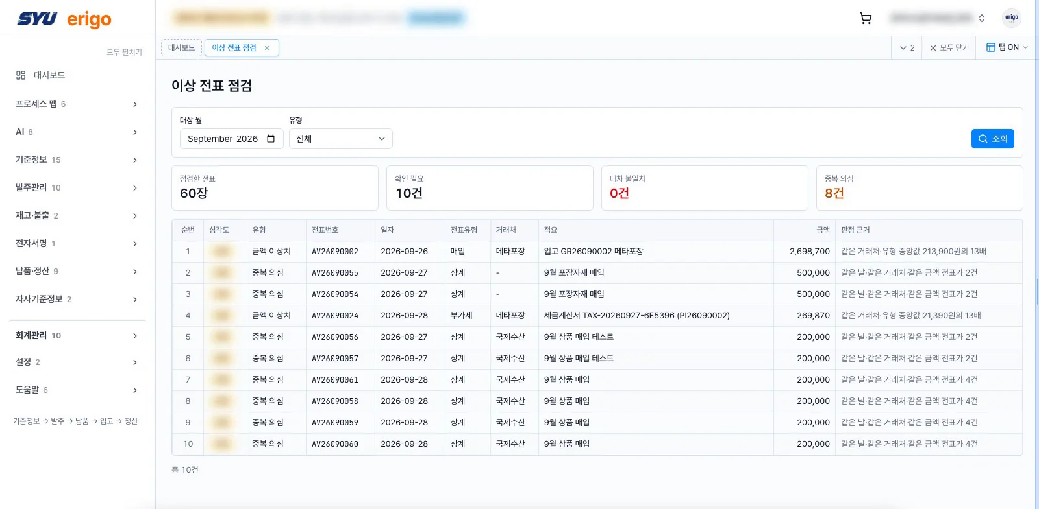Switch to the 대시보드 tab
This screenshot has width=1039, height=509.
click(x=181, y=48)
